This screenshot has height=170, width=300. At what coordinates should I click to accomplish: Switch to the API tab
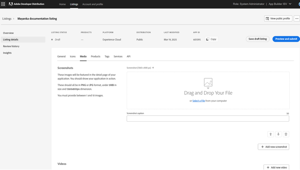coord(128,57)
